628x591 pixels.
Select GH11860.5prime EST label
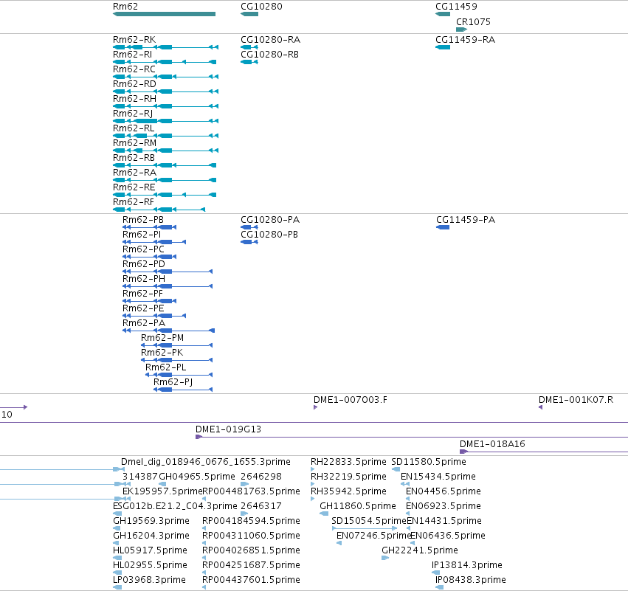point(358,506)
